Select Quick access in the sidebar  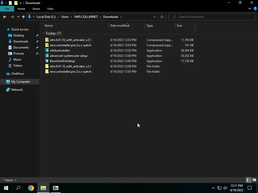(20, 29)
